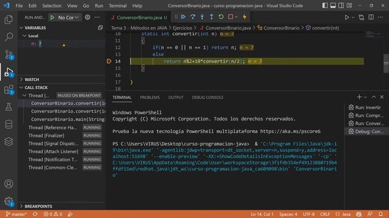Click the Ejercicios breadcrumb
This screenshot has width=389, height=218.
click(x=182, y=28)
